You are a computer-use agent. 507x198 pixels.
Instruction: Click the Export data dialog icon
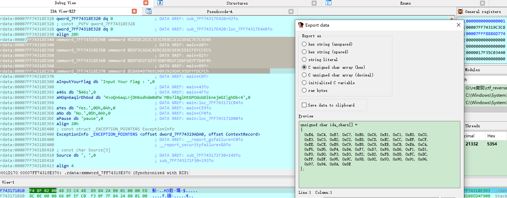[x=301, y=25]
